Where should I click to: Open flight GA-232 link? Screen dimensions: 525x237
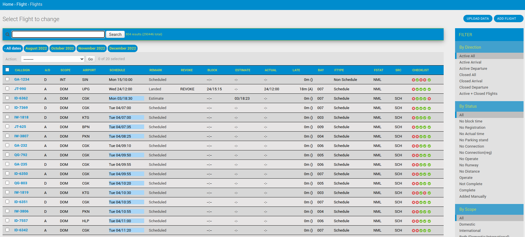point(21,146)
